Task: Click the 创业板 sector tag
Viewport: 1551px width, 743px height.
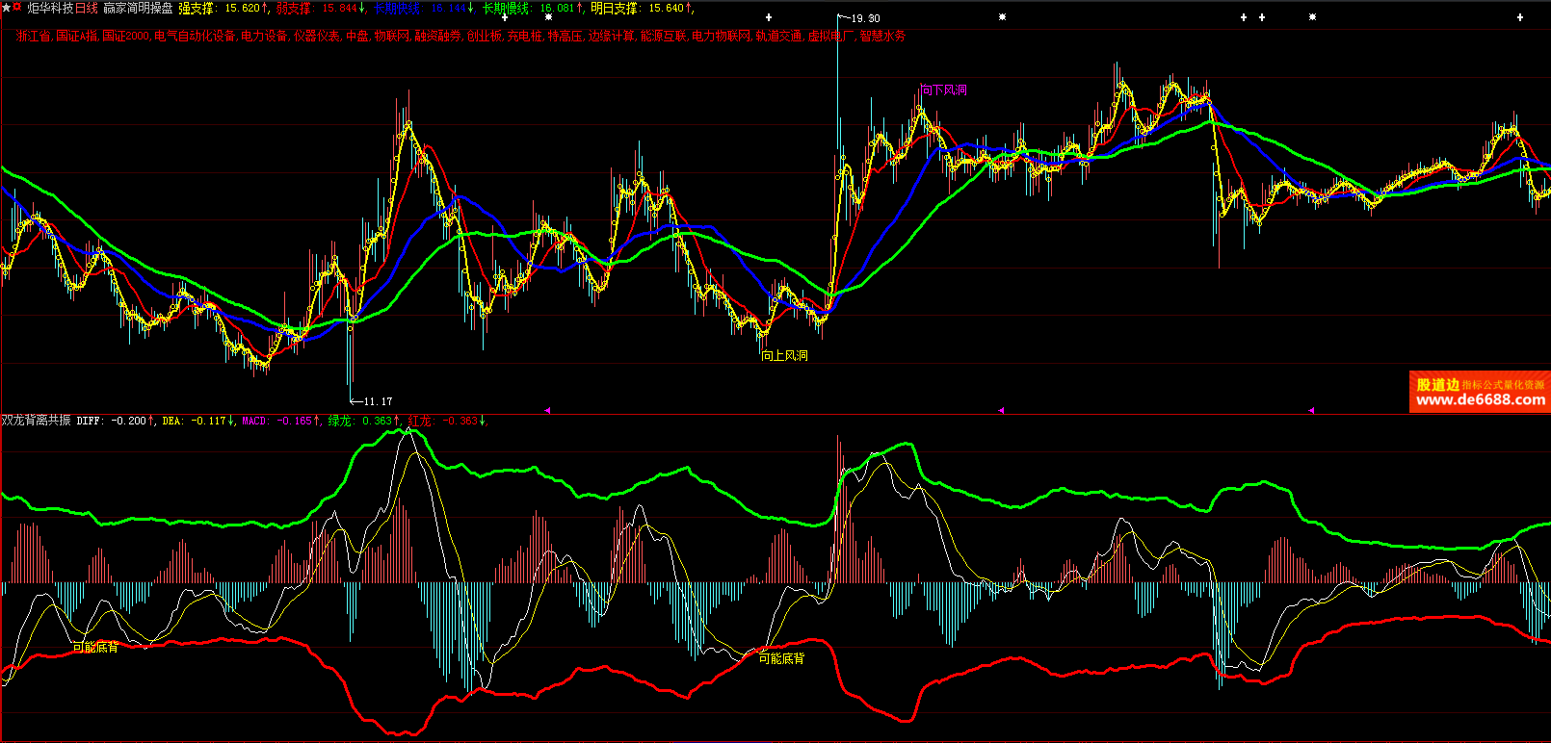Action: 484,37
